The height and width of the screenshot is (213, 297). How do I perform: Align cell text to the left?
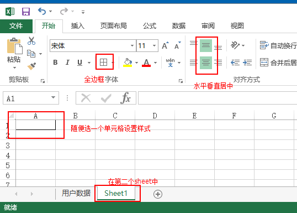[x=194, y=63]
